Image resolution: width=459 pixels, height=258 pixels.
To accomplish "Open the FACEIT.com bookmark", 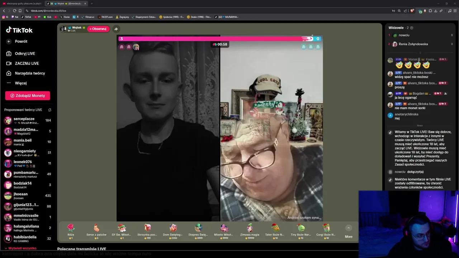I will point(105,17).
